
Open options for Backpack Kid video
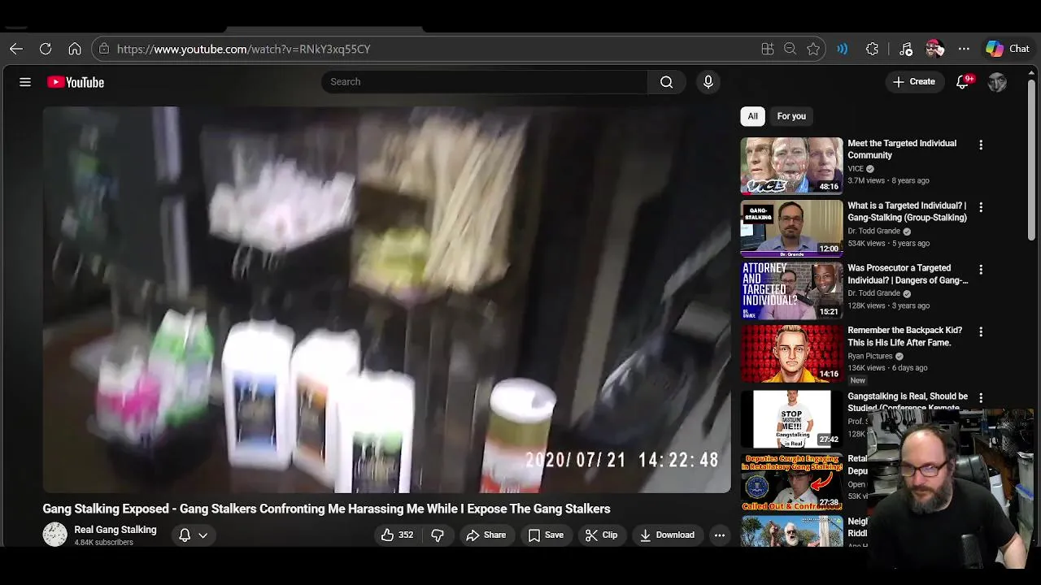(981, 331)
